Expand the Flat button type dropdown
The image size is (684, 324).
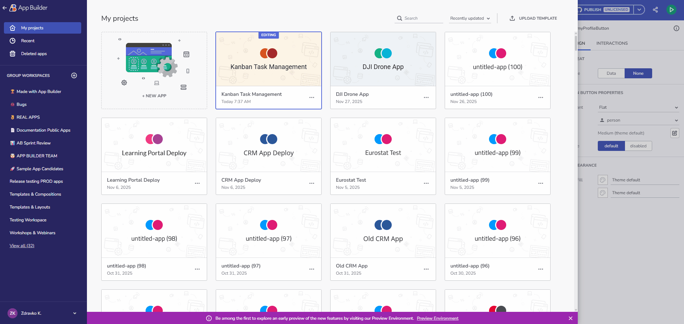[638, 107]
